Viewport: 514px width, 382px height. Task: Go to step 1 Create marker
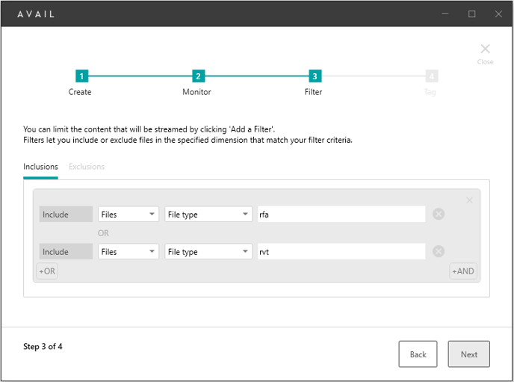point(81,76)
